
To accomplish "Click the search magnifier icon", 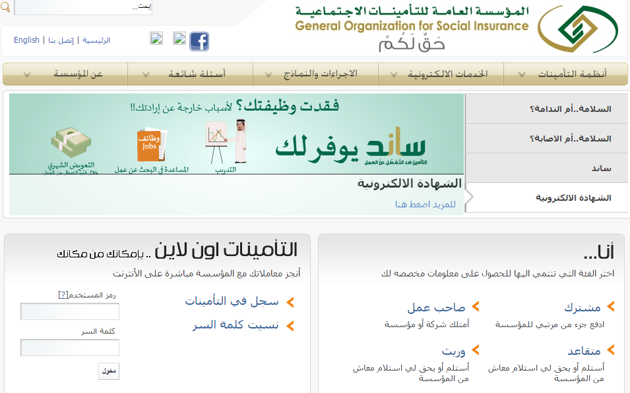I will pos(5,6).
